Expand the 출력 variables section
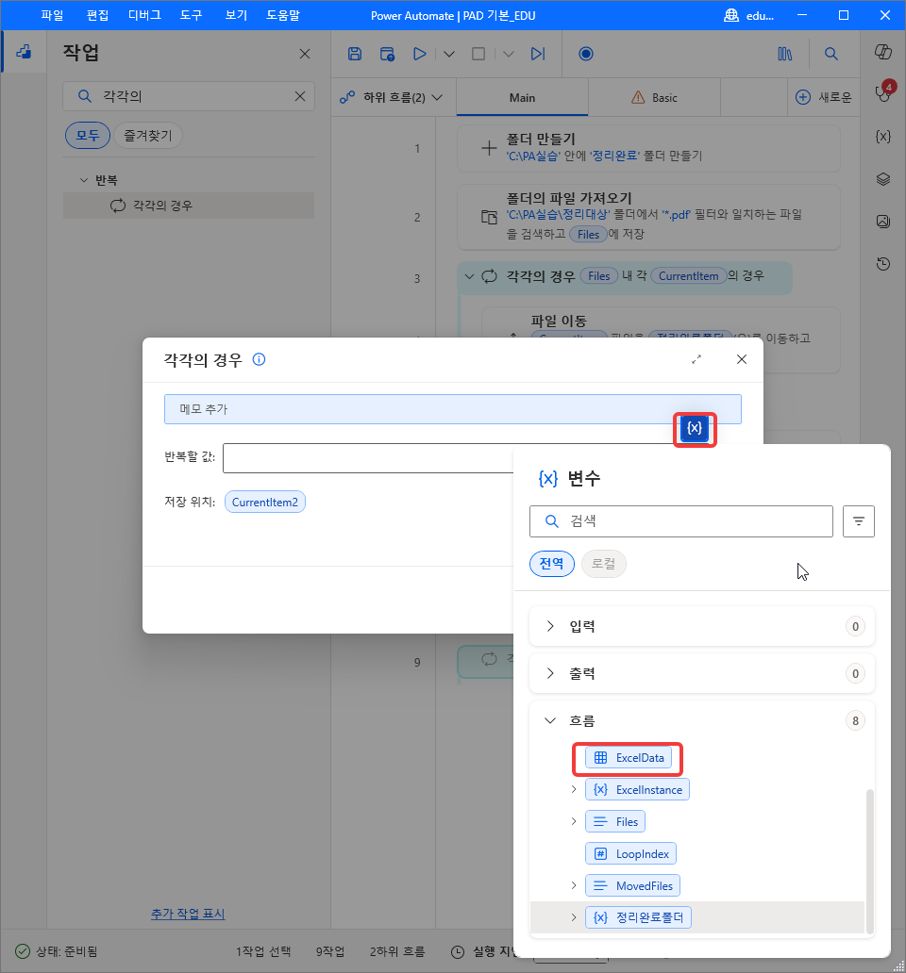Screen dimensions: 906x973 [550, 673]
